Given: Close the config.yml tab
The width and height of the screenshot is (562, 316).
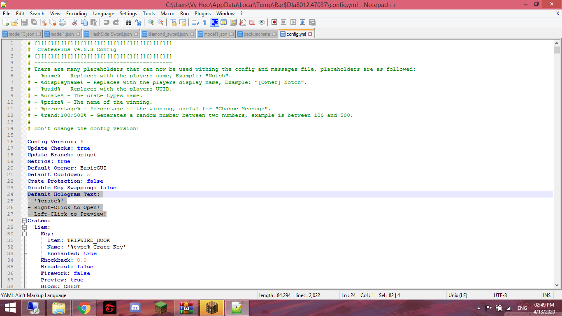Looking at the screenshot, I should click(x=310, y=34).
